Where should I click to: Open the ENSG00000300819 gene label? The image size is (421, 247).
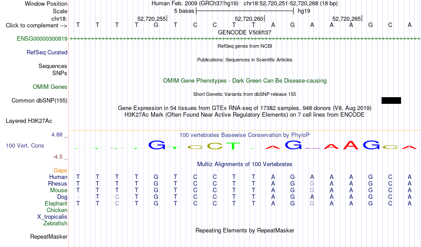[42, 38]
